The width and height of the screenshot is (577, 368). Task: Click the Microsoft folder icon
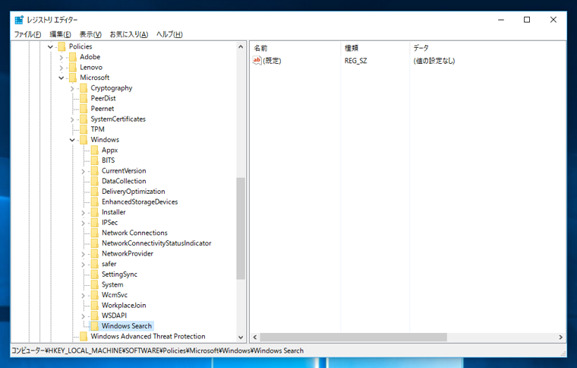73,78
